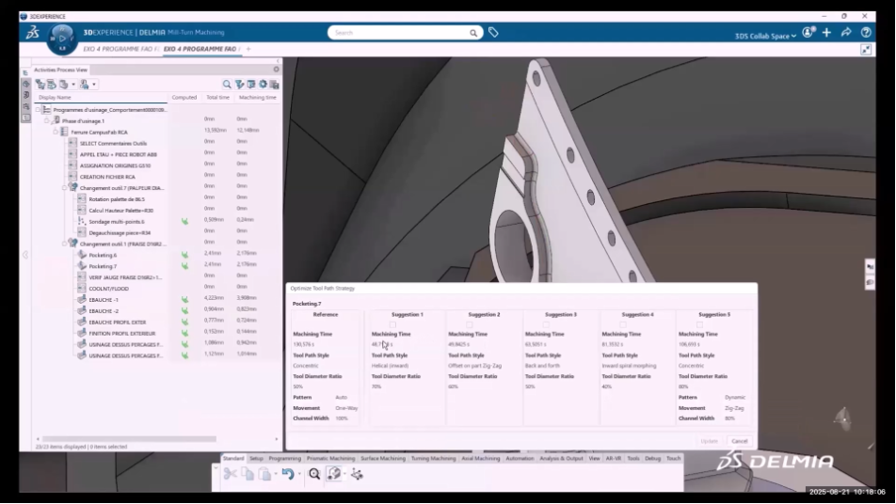The image size is (896, 504).
Task: Click the Update button in Optimize dialog
Action: [709, 441]
